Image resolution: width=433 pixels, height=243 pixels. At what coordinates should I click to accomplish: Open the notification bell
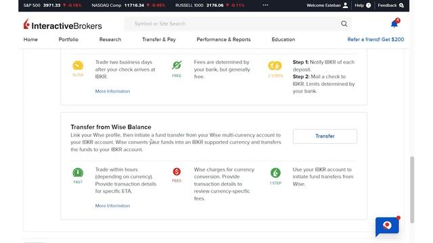tap(394, 24)
